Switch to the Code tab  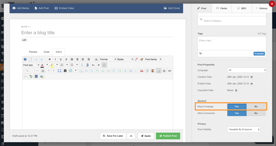click(x=47, y=52)
